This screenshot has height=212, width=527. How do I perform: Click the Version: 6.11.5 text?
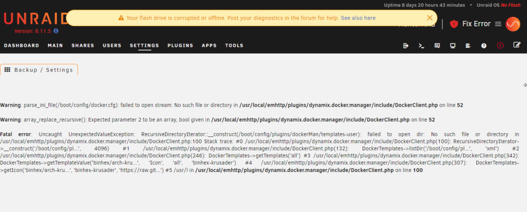point(33,31)
